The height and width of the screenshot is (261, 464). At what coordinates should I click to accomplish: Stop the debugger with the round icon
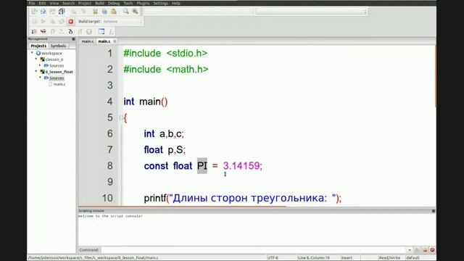(89, 31)
